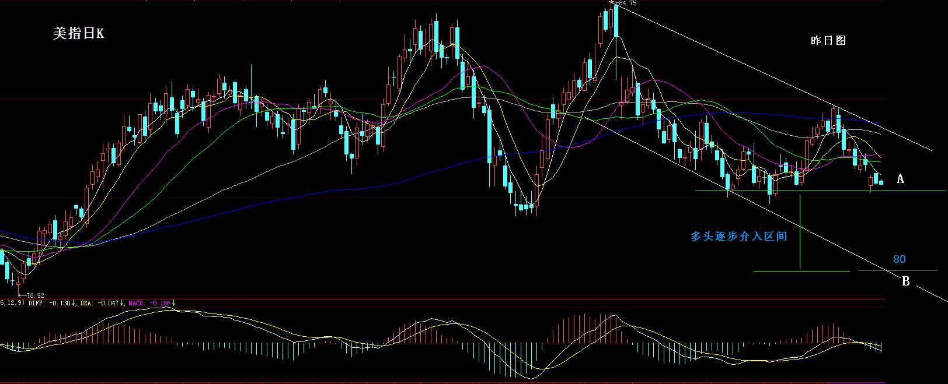Click the chart title 美指日K
948x384 pixels.
78,33
